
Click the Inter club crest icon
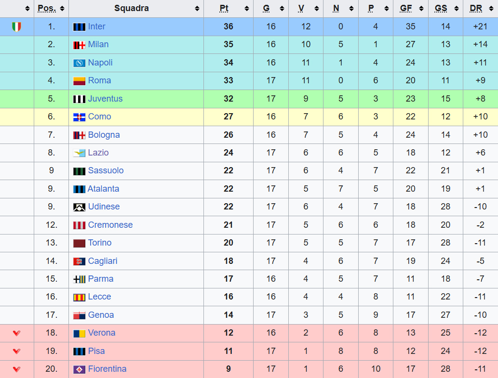point(79,27)
